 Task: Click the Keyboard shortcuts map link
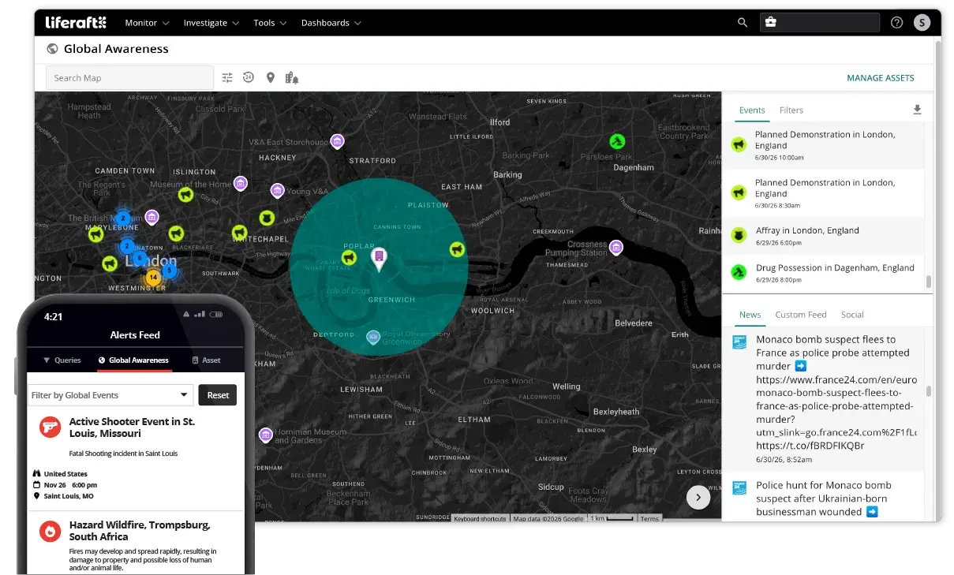(x=480, y=518)
